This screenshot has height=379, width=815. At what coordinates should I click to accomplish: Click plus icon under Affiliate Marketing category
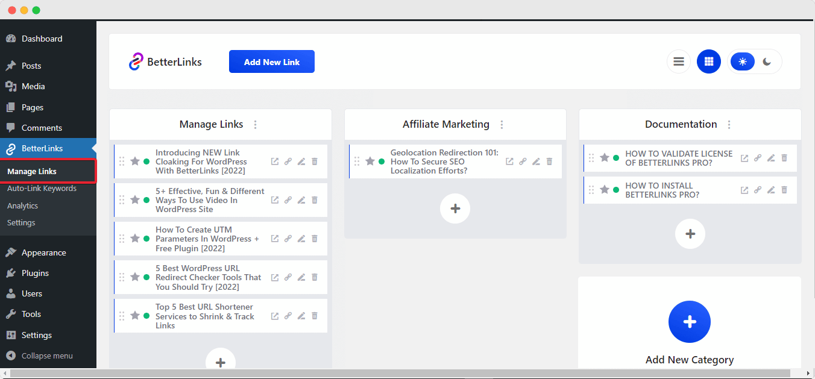point(455,208)
